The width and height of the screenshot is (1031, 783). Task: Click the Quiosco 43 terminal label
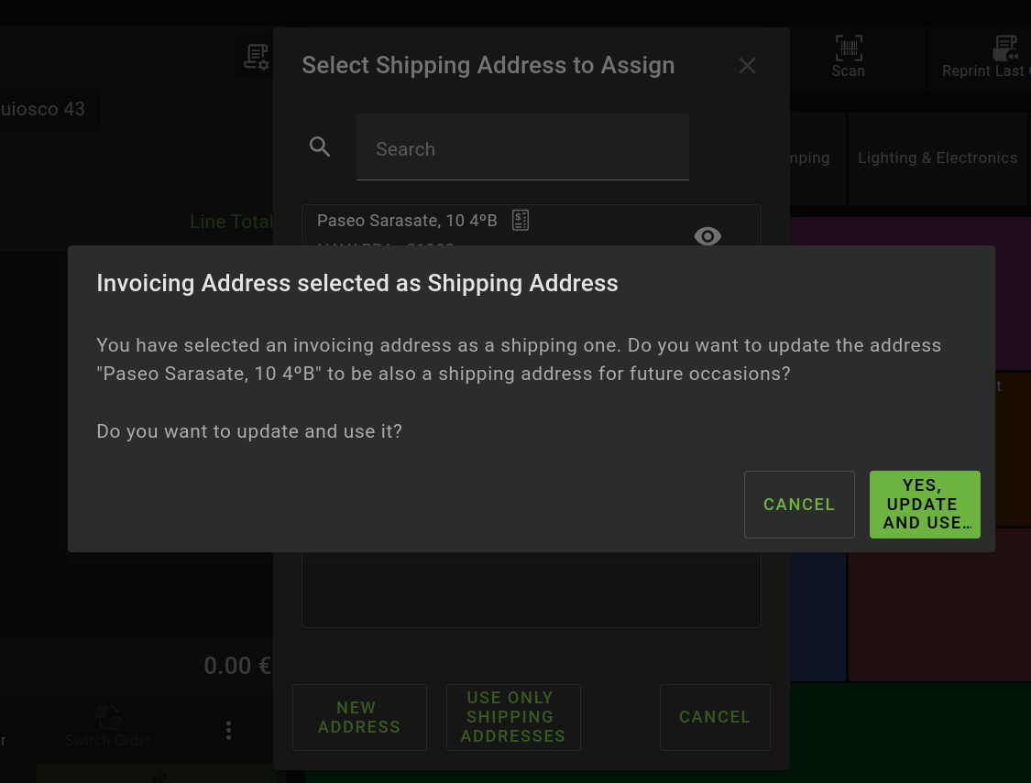pos(46,109)
